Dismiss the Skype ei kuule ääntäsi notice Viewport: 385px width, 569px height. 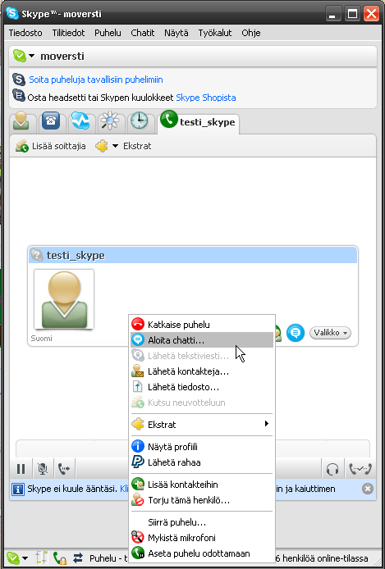(x=368, y=489)
